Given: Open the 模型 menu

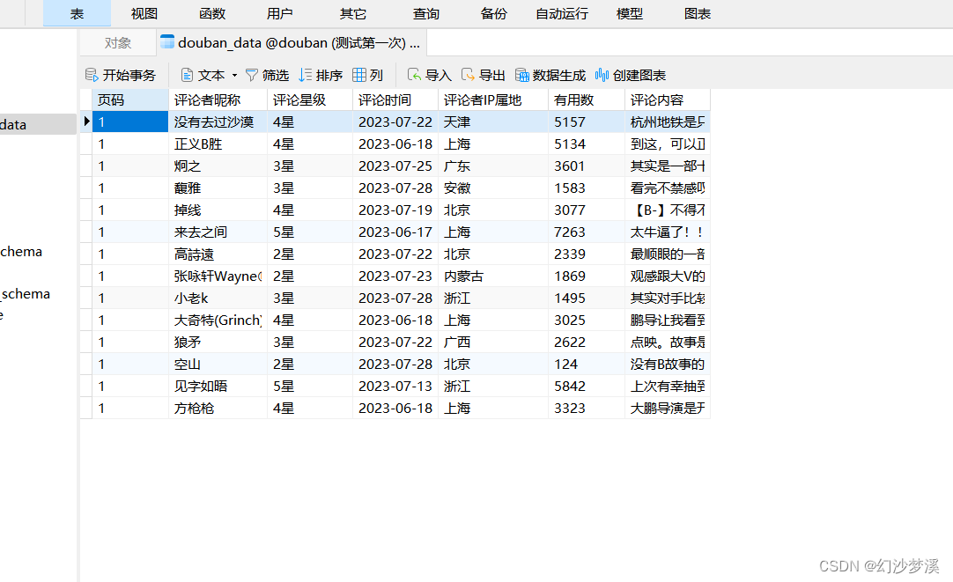Looking at the screenshot, I should [630, 13].
